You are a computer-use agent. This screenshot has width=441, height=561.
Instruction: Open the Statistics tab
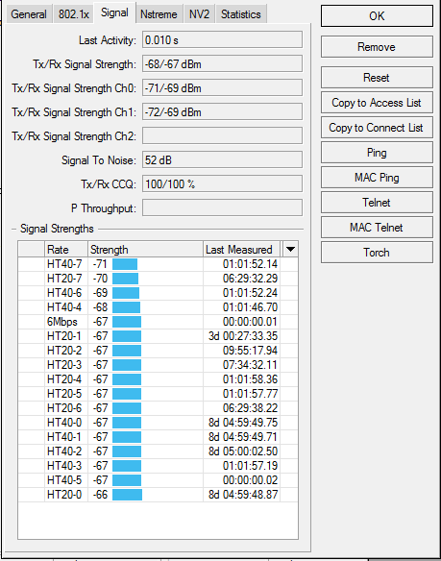pyautogui.click(x=241, y=14)
